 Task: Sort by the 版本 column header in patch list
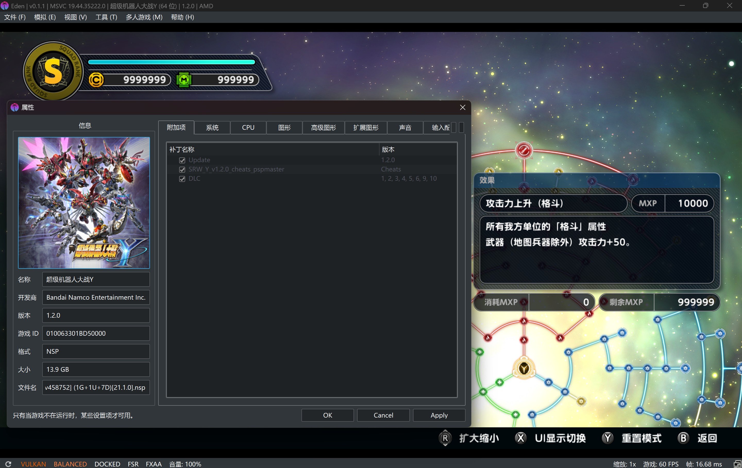tap(418, 149)
